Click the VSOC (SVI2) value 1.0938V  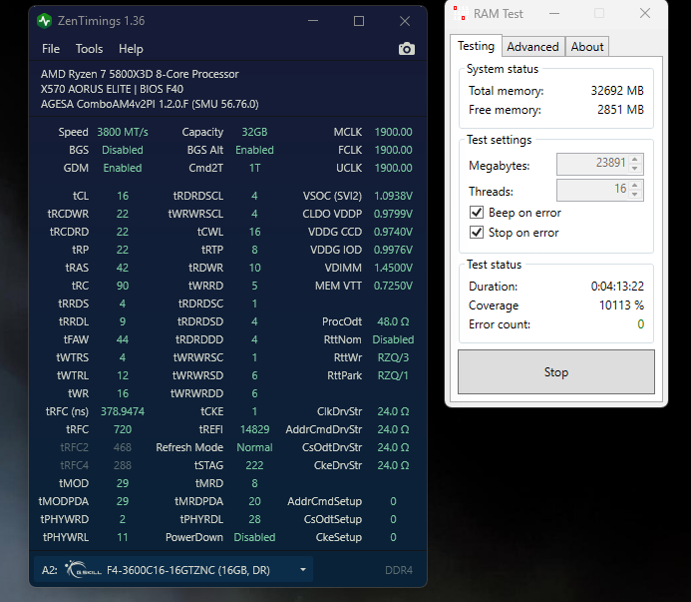[x=393, y=196]
